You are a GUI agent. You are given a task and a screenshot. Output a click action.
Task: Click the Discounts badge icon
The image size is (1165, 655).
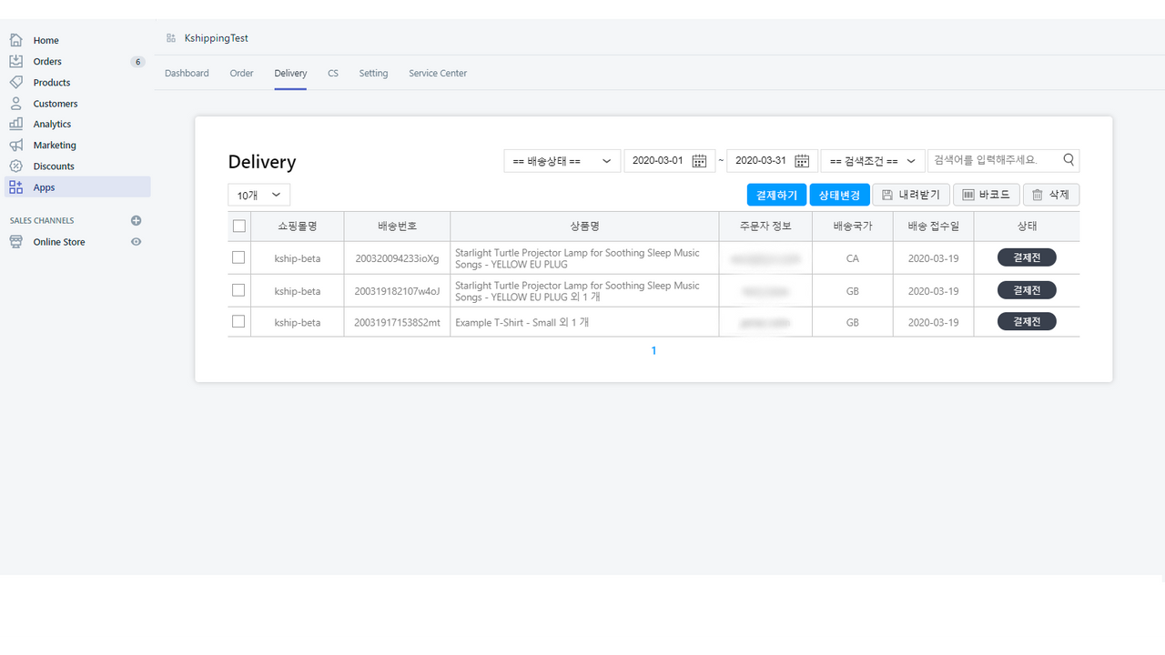[x=15, y=166]
